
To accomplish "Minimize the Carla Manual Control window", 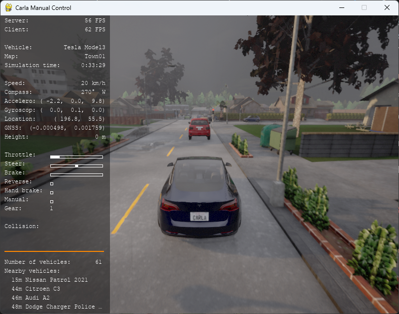I will pos(341,7).
